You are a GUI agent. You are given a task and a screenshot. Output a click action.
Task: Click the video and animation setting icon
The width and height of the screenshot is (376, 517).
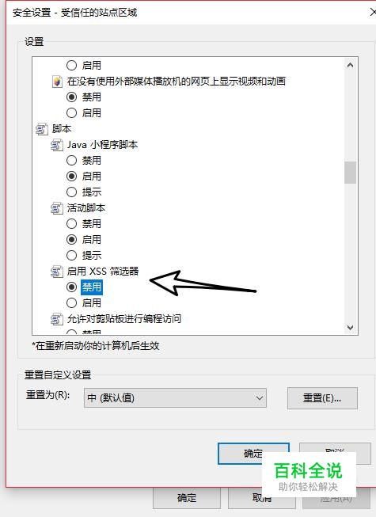[x=57, y=82]
